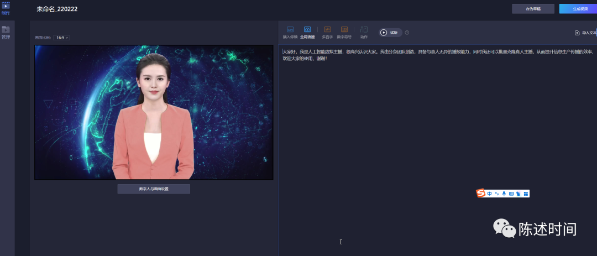Open the 动作 action tool
Screen dimensions: 597x256
click(x=364, y=33)
